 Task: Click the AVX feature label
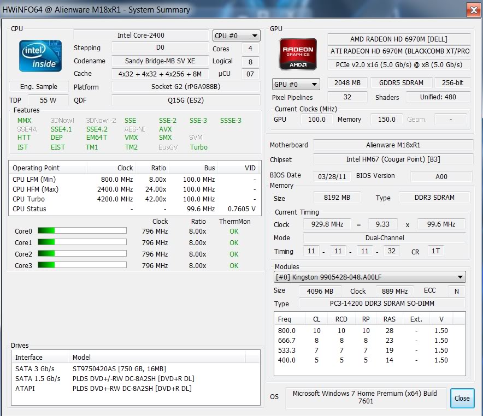pos(166,129)
